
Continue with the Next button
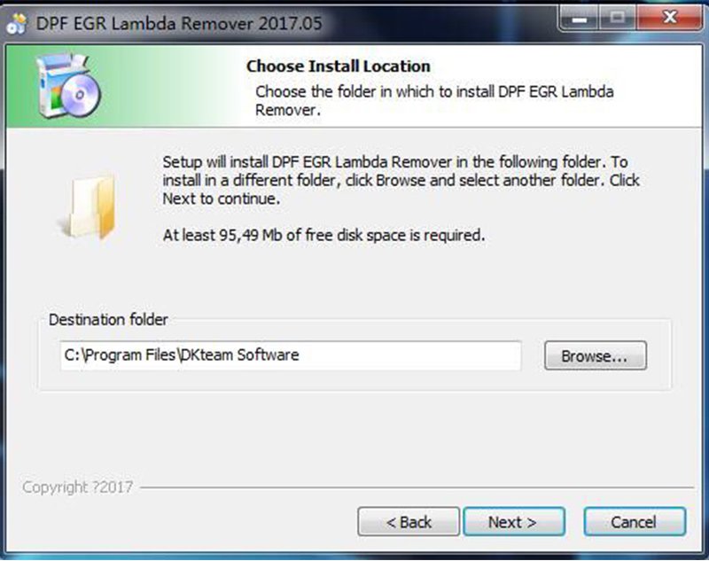(x=514, y=522)
